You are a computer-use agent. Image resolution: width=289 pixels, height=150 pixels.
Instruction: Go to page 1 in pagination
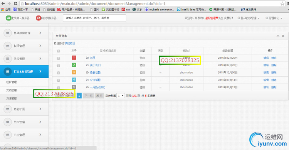click(79, 96)
